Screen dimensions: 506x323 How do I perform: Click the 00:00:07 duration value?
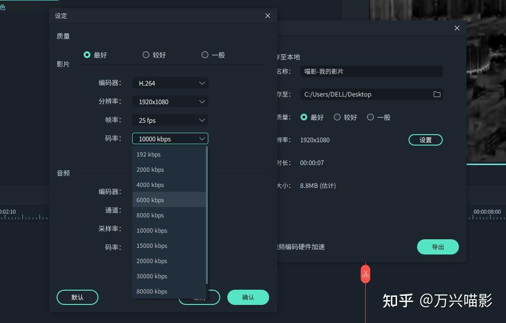pos(312,163)
